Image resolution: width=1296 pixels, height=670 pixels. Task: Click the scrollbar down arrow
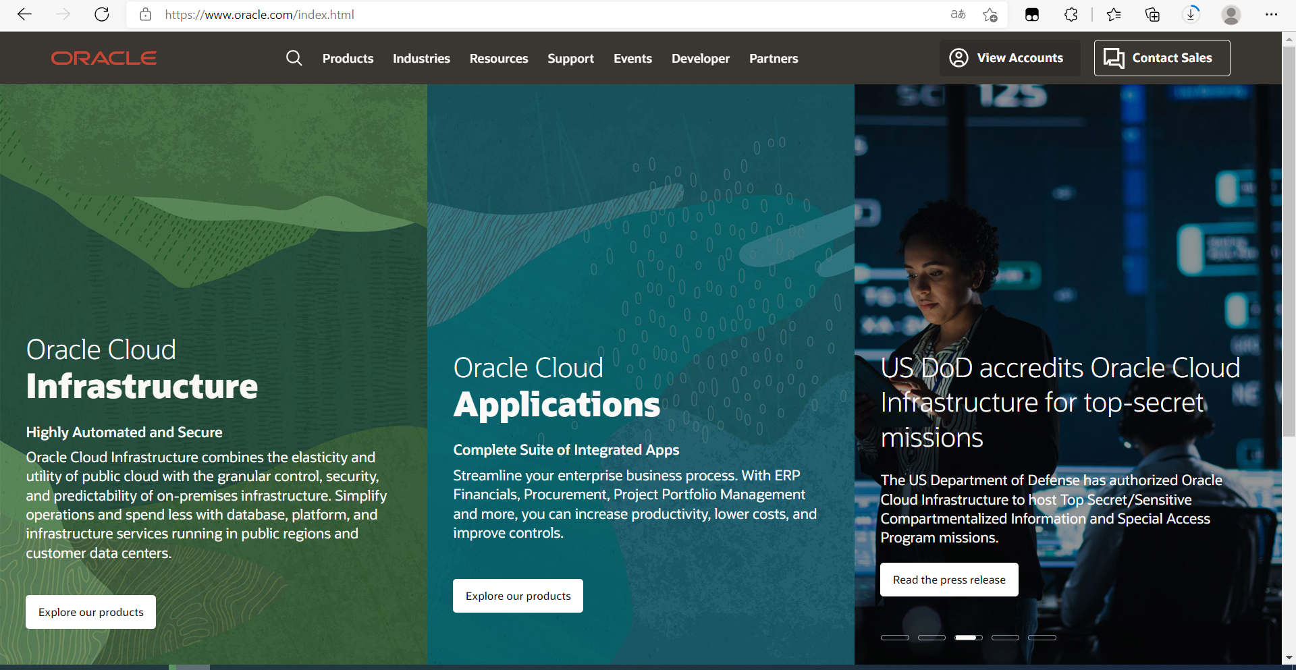click(x=1289, y=657)
